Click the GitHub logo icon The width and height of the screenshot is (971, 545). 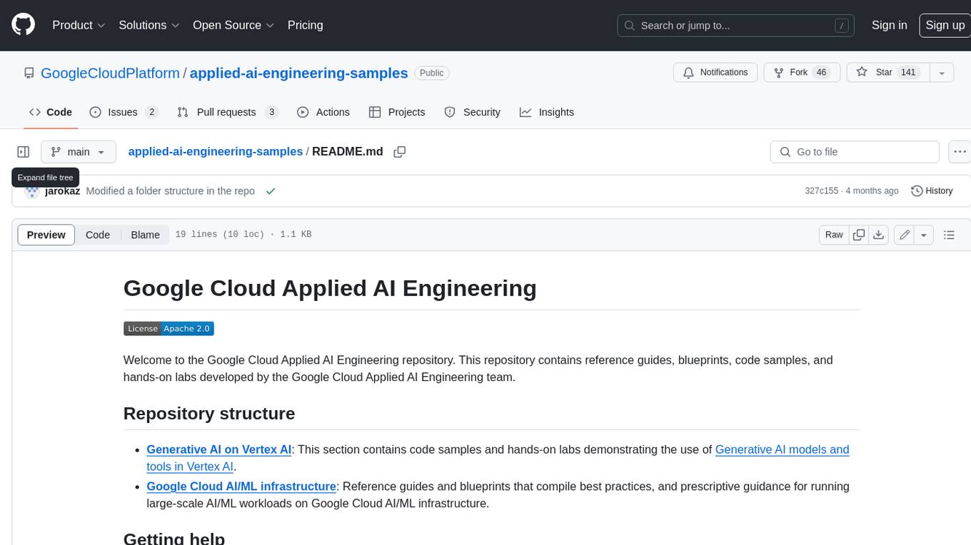pyautogui.click(x=23, y=25)
